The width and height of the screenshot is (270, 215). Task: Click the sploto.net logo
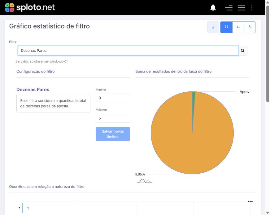30,7
